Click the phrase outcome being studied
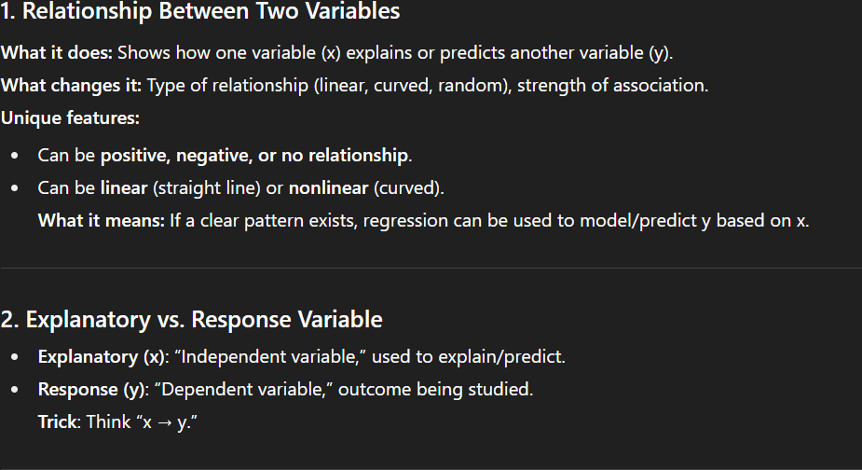This screenshot has width=862, height=470. [x=435, y=390]
